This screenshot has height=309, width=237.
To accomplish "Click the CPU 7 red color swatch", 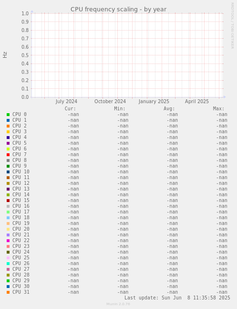I will (x=8, y=155).
